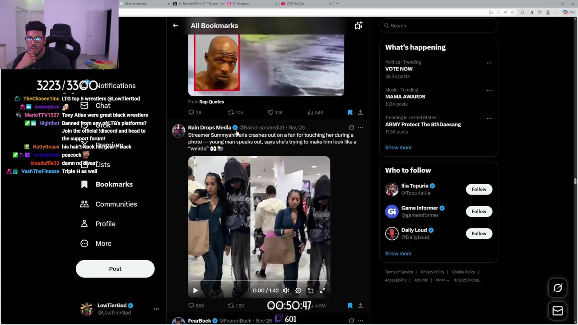578x325 pixels.
Task: Open Terms of Service link
Action: 399,272
